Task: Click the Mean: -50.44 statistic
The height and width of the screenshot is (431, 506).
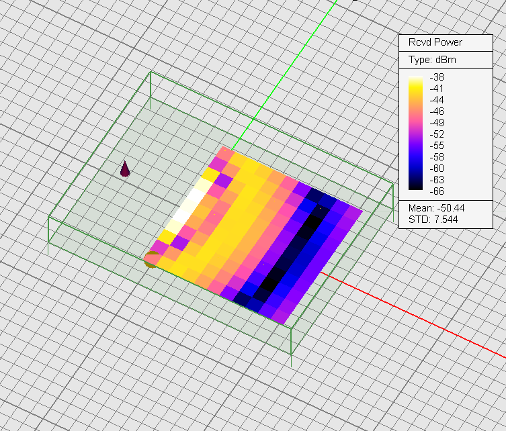Action: click(436, 207)
